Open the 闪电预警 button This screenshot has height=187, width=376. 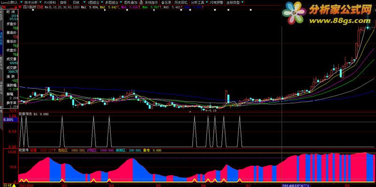pyautogui.click(x=217, y=2)
